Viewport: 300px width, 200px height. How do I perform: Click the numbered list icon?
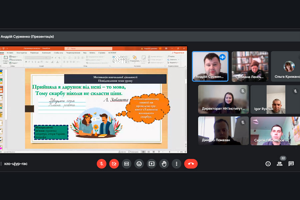70,58
